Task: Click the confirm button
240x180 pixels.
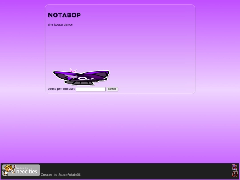Action: coord(112,89)
